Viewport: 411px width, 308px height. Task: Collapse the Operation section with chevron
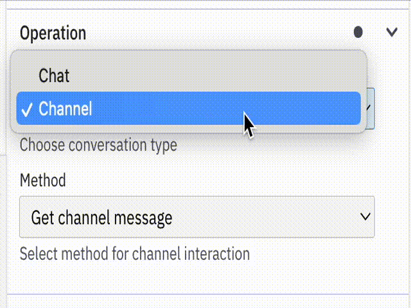pyautogui.click(x=392, y=32)
